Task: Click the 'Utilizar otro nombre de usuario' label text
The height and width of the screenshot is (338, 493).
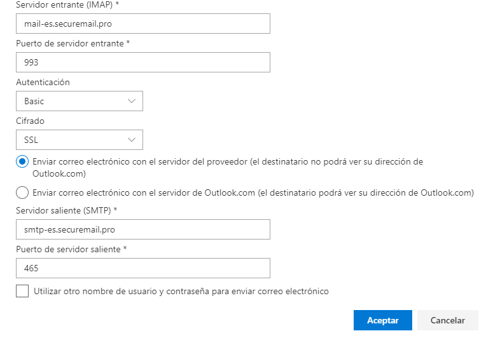Action: click(x=181, y=291)
